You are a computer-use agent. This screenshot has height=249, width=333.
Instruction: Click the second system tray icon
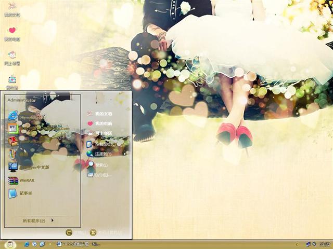[314, 244]
